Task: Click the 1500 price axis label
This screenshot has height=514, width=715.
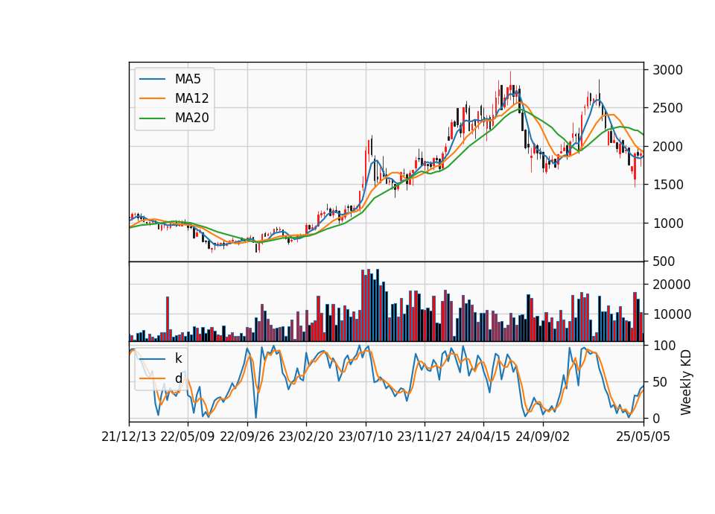Action: [x=667, y=185]
